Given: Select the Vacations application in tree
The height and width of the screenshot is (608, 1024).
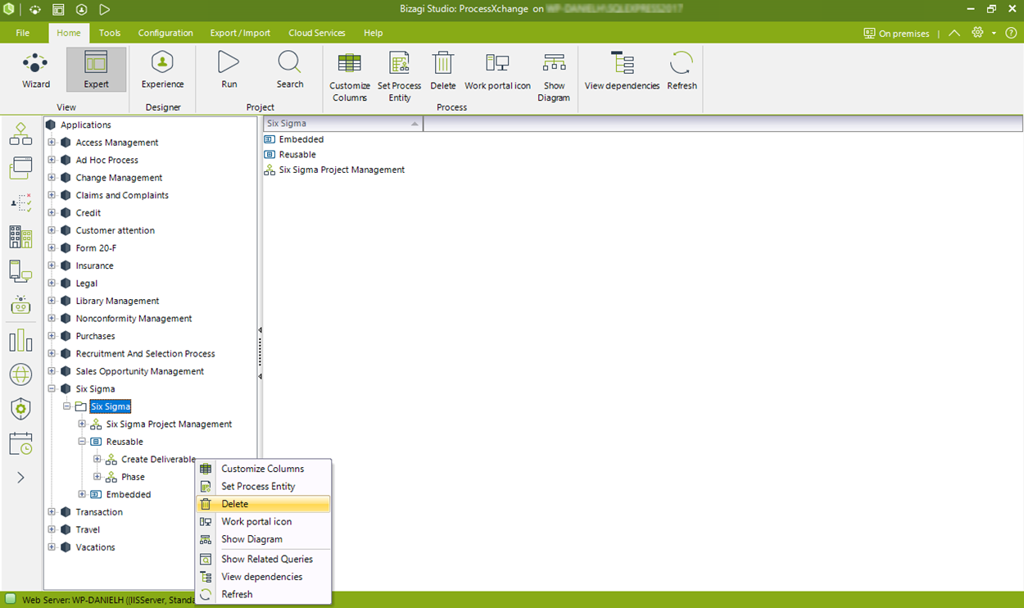Looking at the screenshot, I should coord(95,547).
